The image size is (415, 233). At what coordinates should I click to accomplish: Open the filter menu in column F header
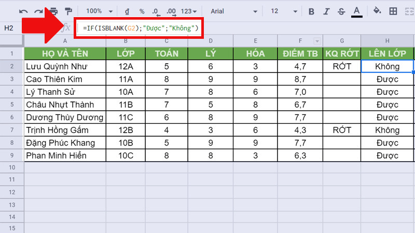[x=316, y=41]
